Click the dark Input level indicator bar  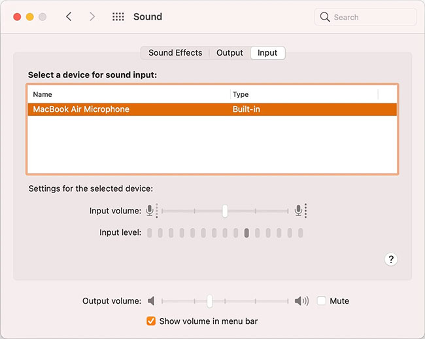click(x=246, y=233)
